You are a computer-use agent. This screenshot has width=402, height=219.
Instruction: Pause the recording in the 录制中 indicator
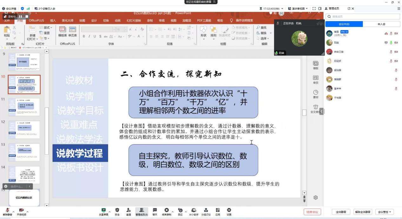pyautogui.click(x=21, y=16)
